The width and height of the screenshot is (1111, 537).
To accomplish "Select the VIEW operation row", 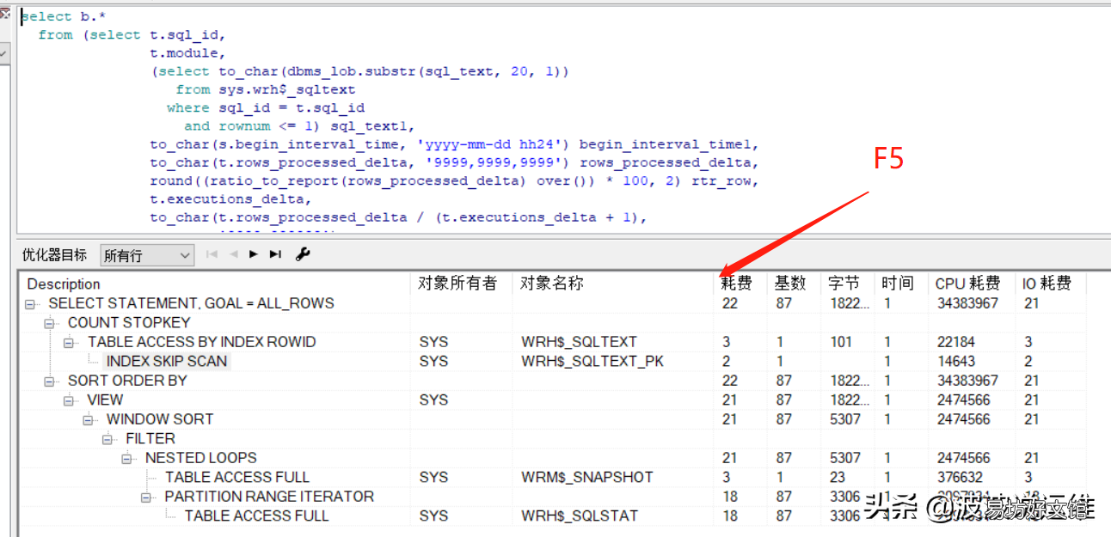I will 105,400.
